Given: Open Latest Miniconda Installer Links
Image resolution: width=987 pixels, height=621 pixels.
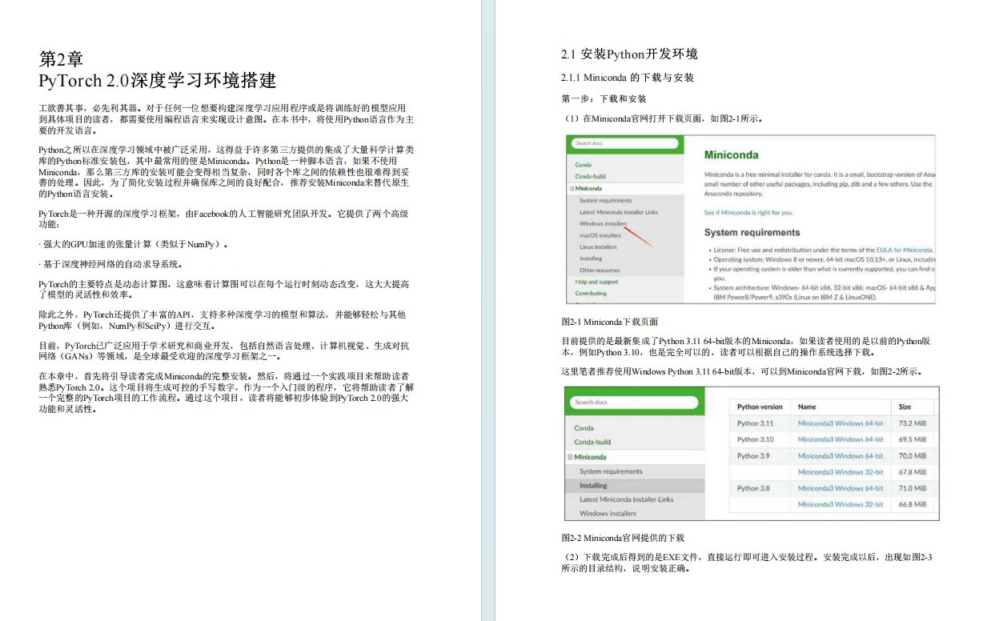Looking at the screenshot, I should tap(617, 212).
